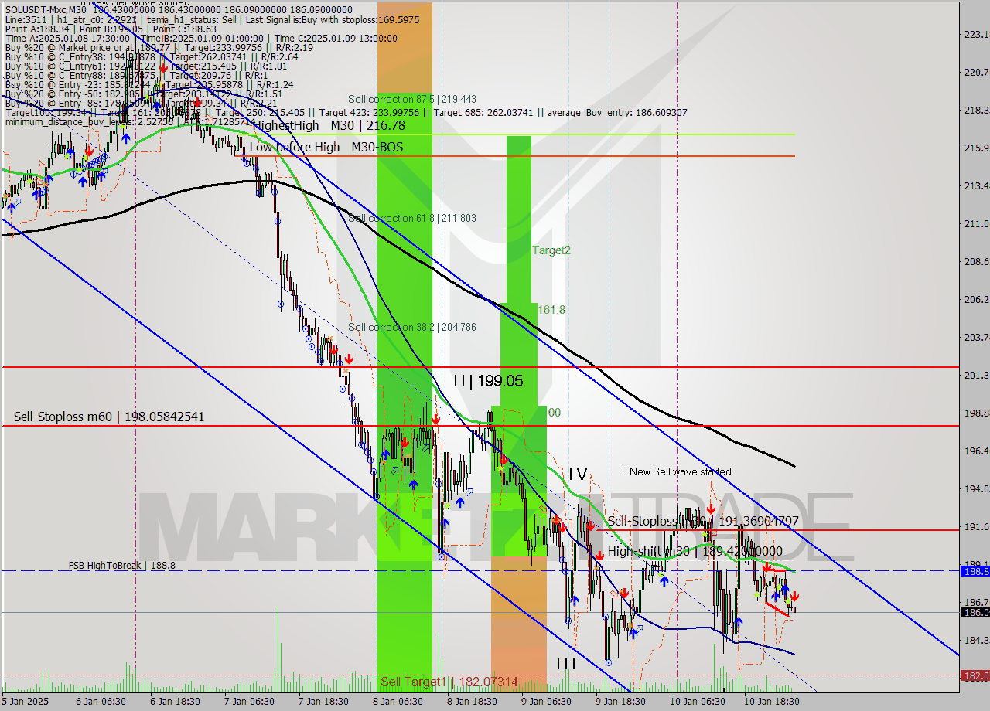Click the 'Buy %10 @ C_Entry61' line

145,66
